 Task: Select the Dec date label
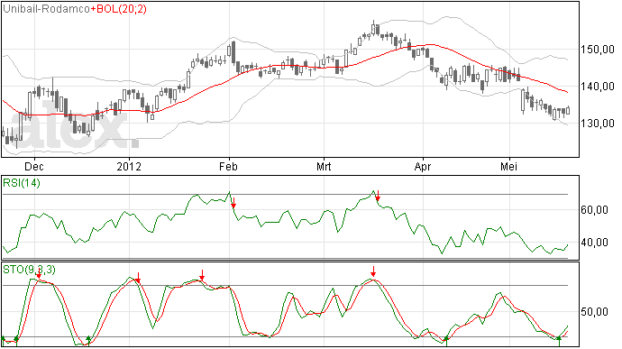[x=34, y=166]
